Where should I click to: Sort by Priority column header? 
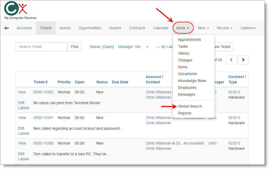pyautogui.click(x=64, y=82)
